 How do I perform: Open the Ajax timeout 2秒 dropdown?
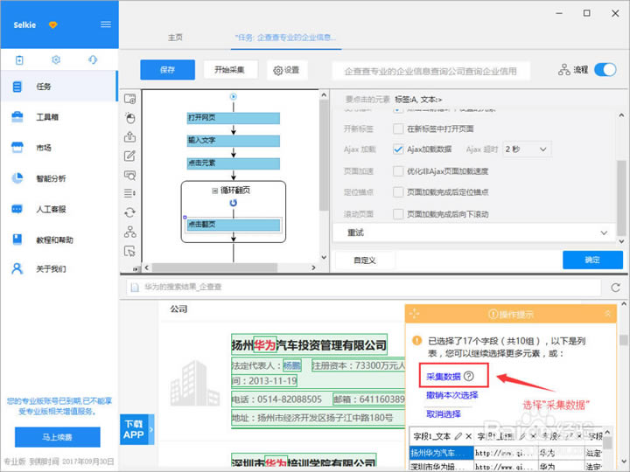(528, 149)
